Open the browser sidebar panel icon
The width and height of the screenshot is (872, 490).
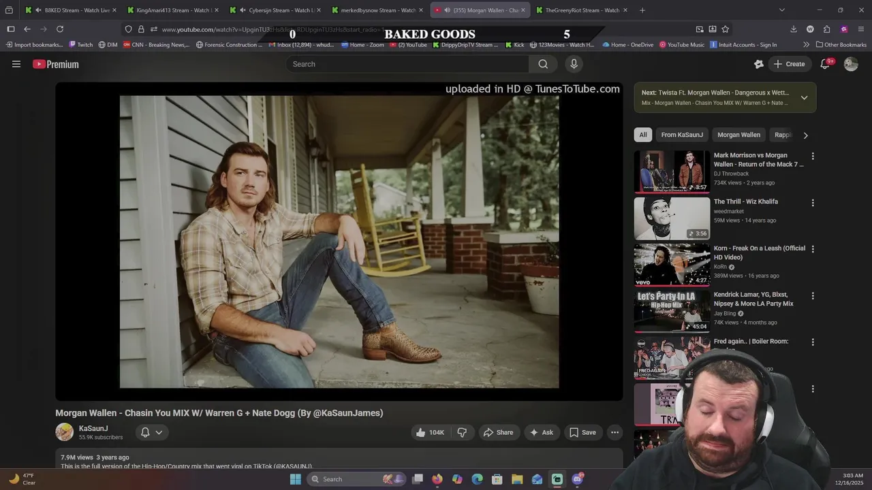coord(11,29)
